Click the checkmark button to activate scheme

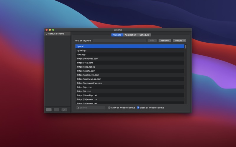pos(64,110)
